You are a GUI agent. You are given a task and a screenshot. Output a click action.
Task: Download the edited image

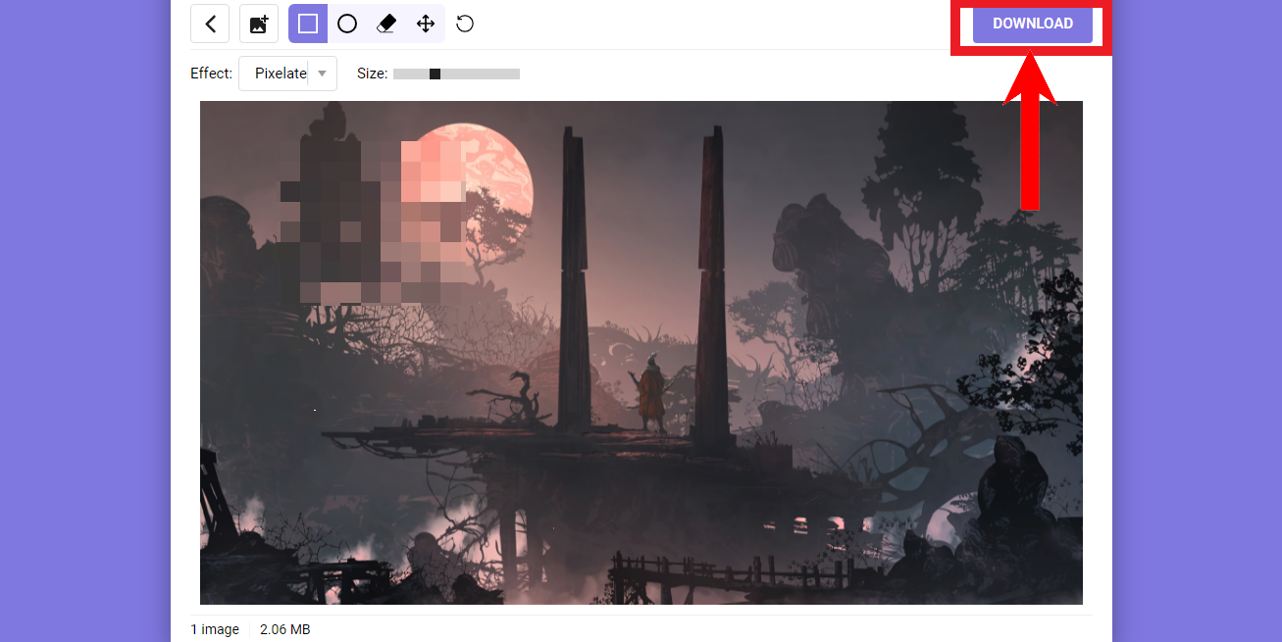[1033, 24]
